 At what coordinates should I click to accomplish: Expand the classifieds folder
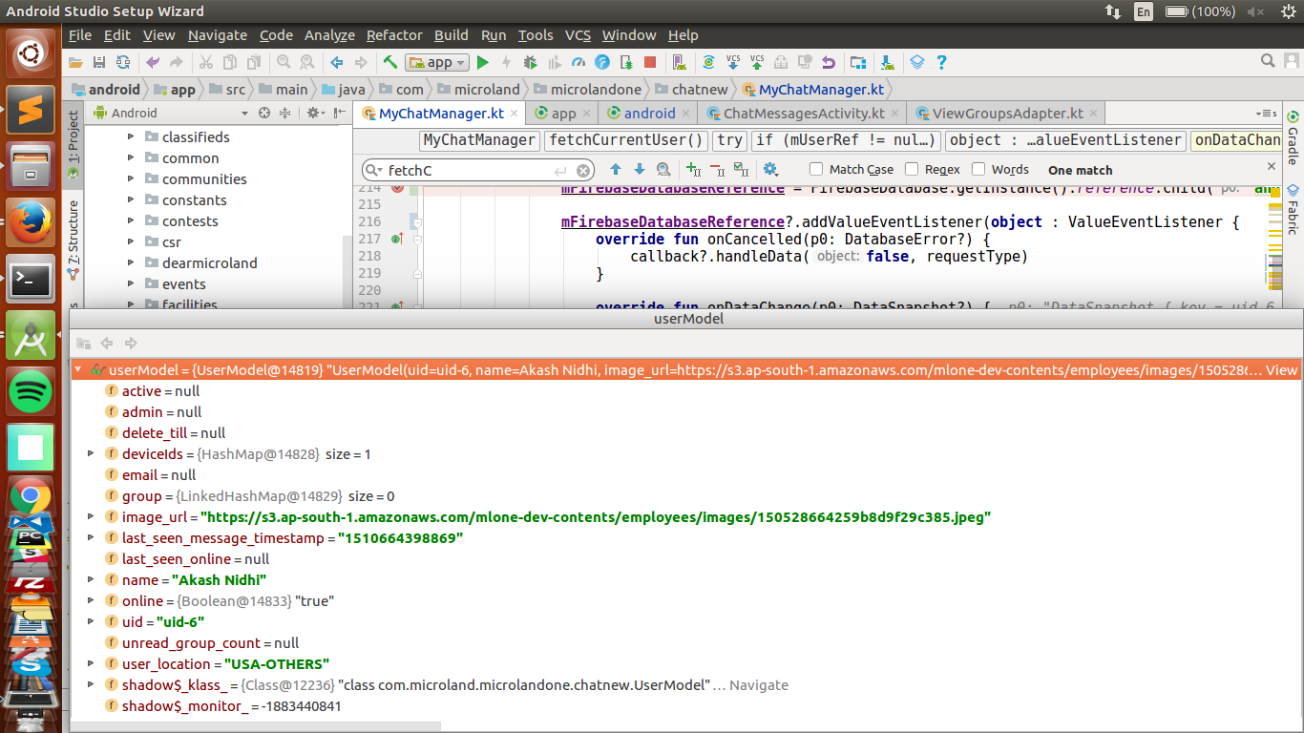pos(131,137)
